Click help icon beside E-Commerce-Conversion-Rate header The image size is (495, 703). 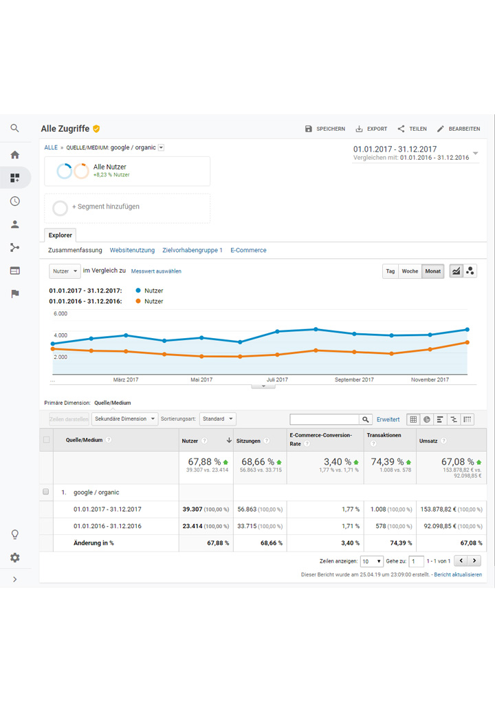(x=307, y=444)
